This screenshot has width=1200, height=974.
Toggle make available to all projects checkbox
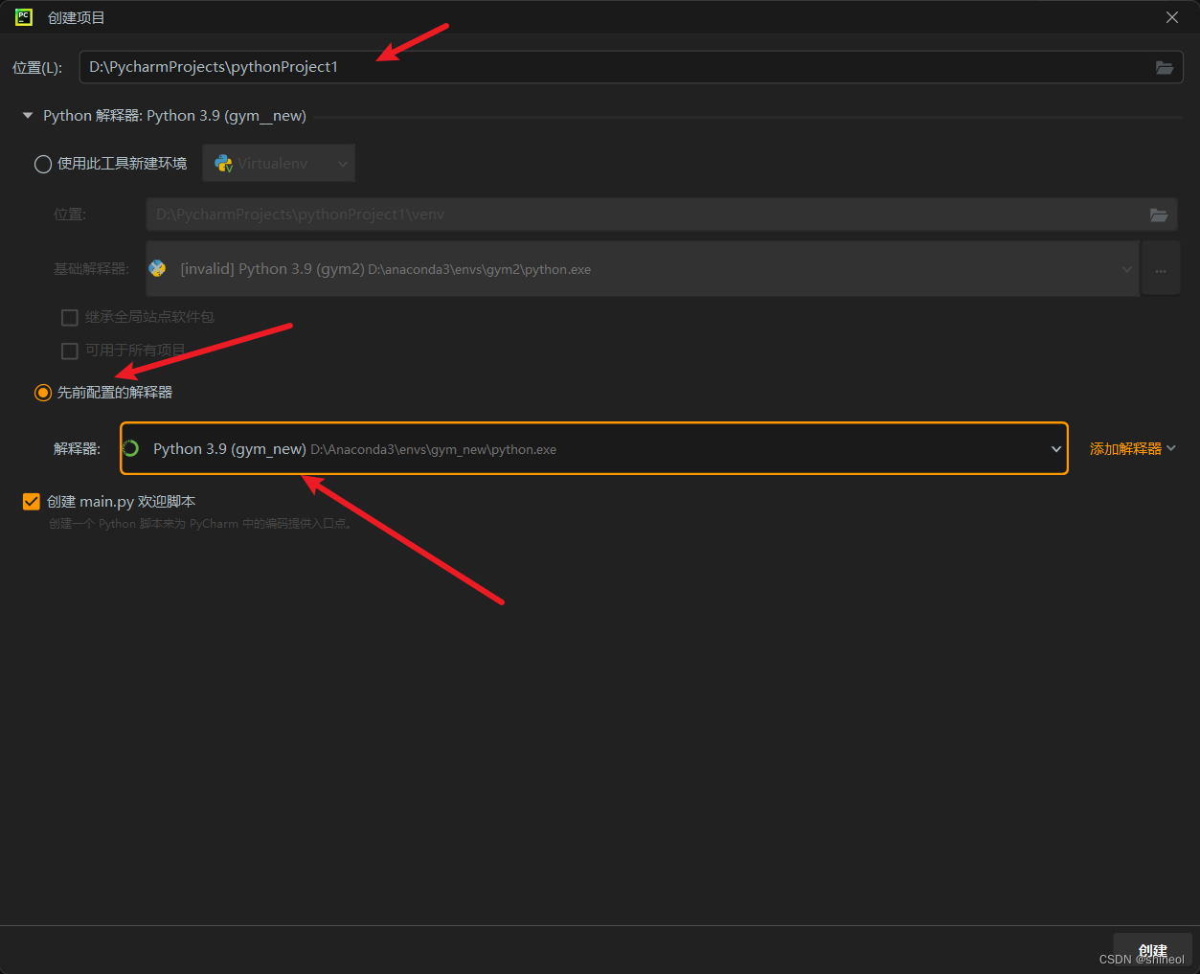click(69, 351)
